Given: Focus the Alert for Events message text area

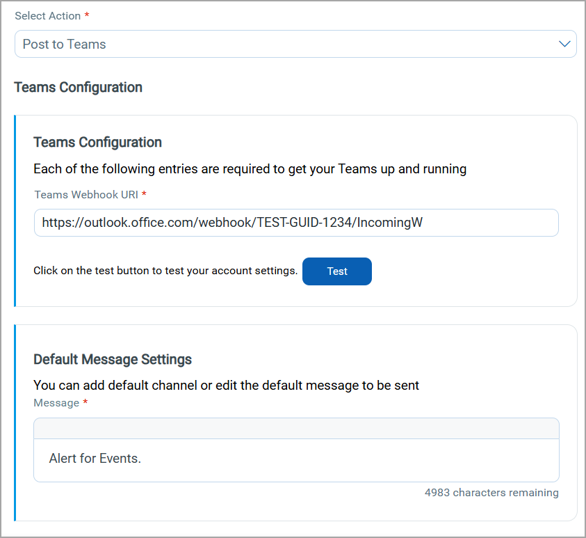Looking at the screenshot, I should click(295, 459).
